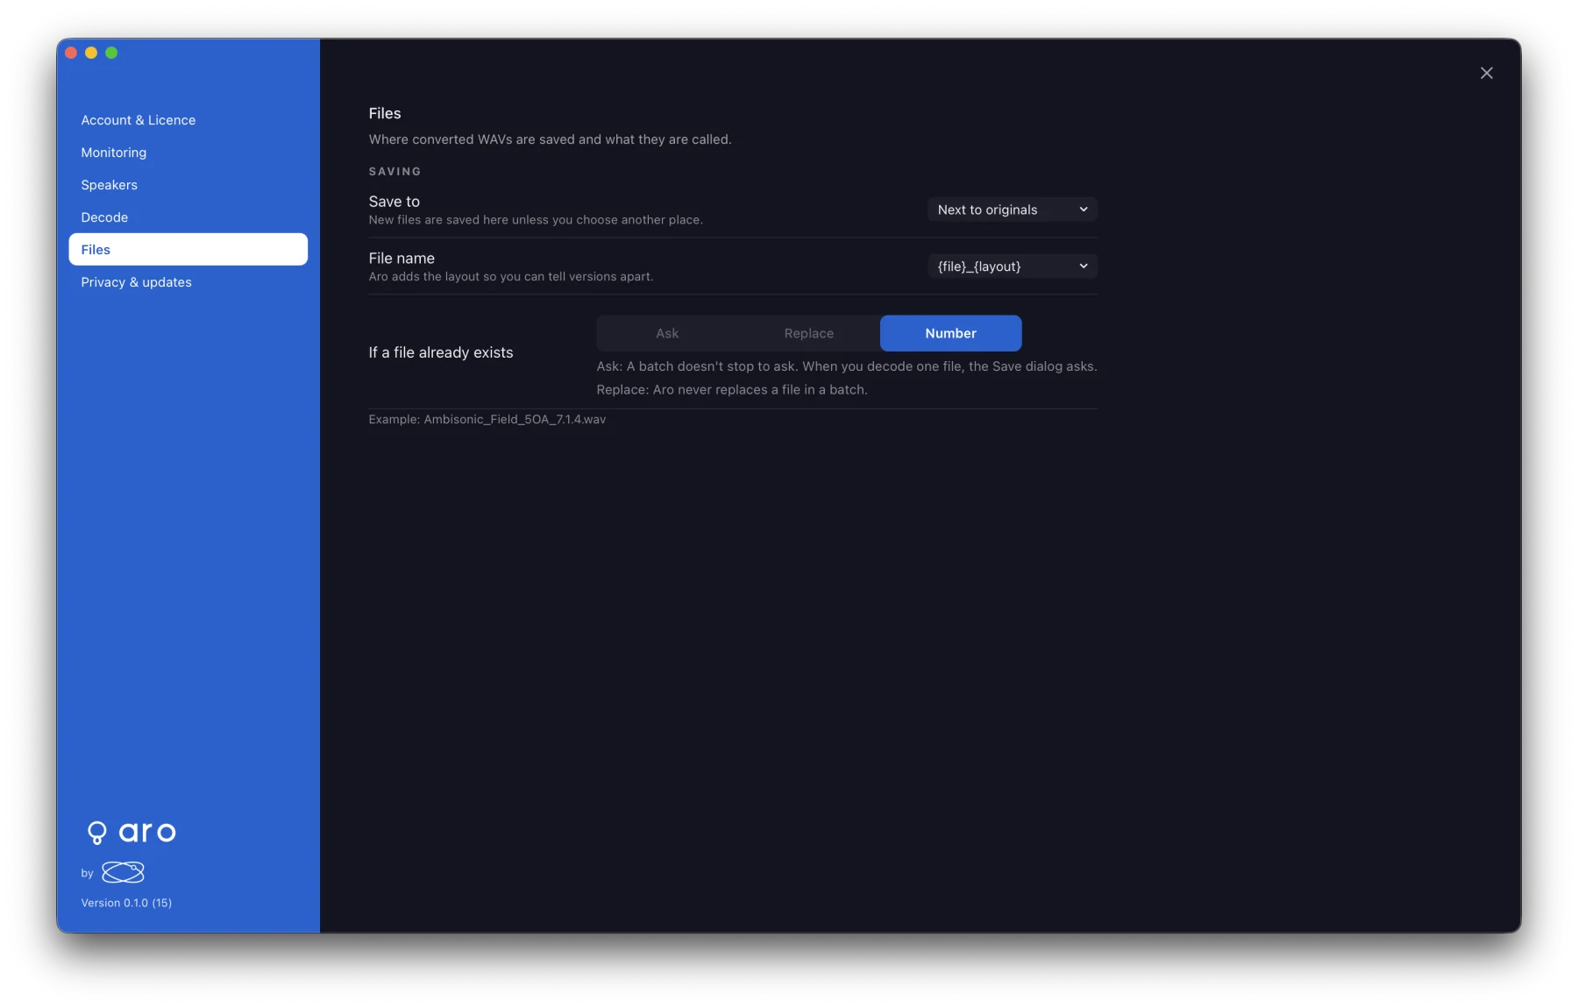Click the aro logo in sidebar

(x=131, y=832)
